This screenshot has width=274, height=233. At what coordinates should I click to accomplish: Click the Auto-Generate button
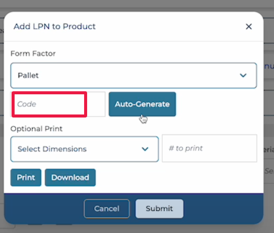tap(142, 104)
